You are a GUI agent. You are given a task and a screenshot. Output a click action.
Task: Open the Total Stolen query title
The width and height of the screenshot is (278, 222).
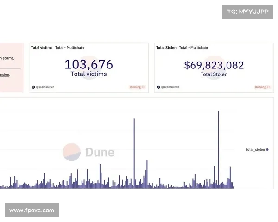166,48
